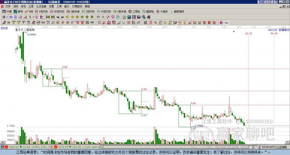This screenshot has height=155, width=290.
Task: Launch the 江恩轮 Gann wheel
Action: (134, 11)
